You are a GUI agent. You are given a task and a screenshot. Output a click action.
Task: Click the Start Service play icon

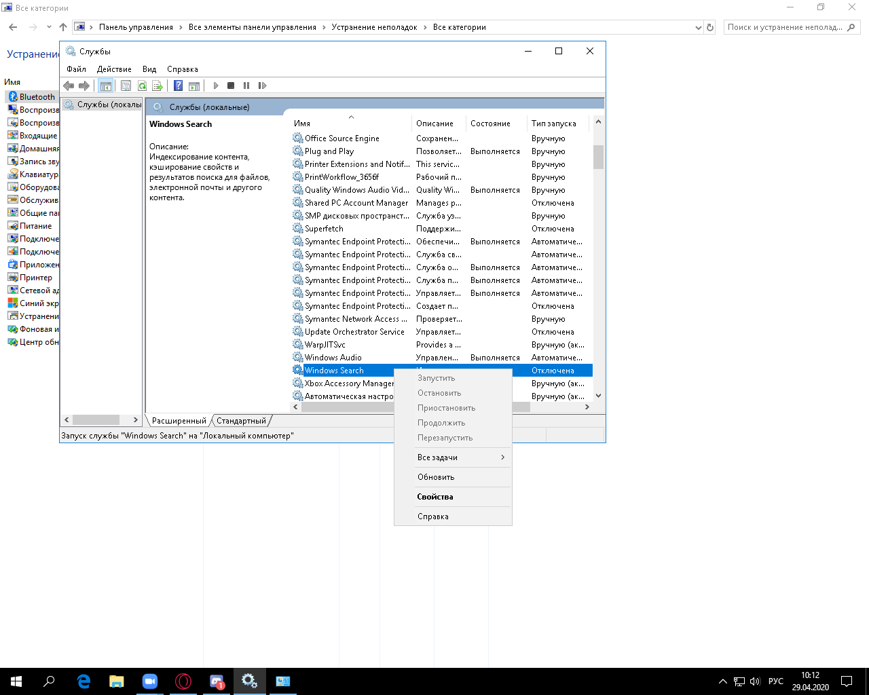(216, 86)
